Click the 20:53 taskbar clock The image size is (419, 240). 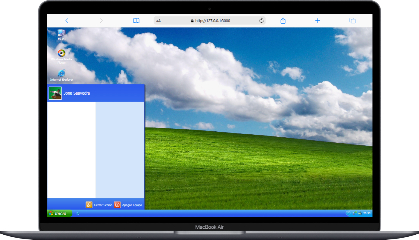367,213
